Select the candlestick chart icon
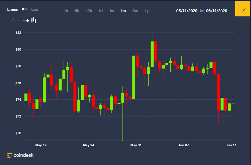The image size is (251, 165). click(33, 20)
